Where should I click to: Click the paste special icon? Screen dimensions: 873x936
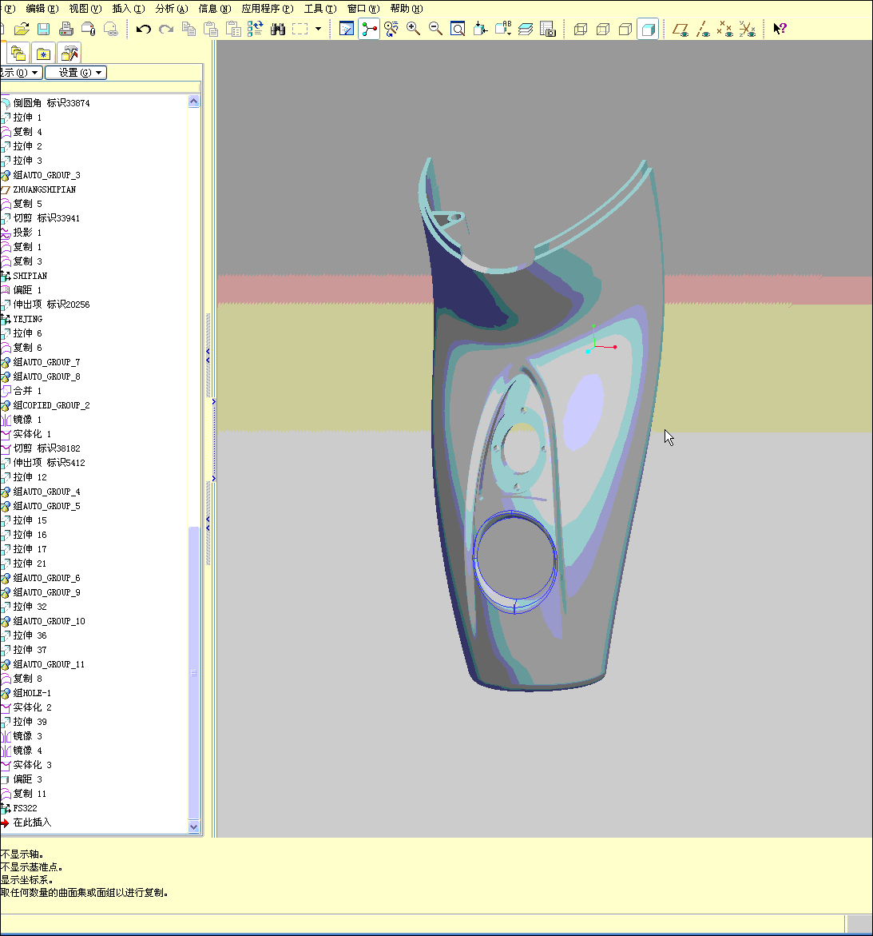tap(233, 29)
